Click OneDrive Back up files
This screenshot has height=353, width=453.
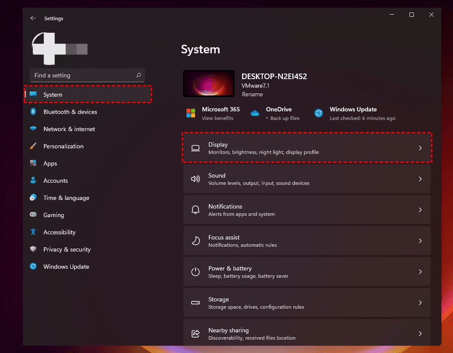point(285,118)
